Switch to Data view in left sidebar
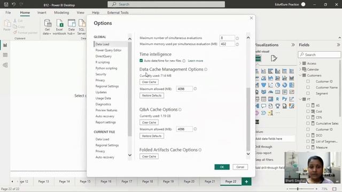Viewport: 342px width, 192px height. coord(5,55)
